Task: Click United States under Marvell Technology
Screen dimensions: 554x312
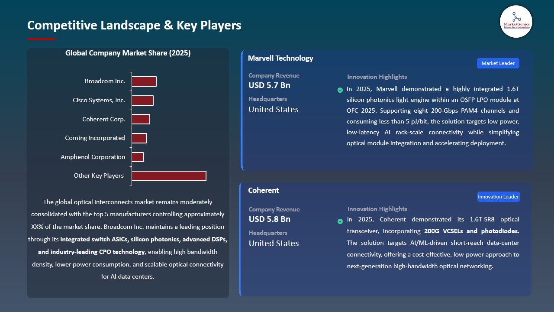Action: click(x=274, y=110)
